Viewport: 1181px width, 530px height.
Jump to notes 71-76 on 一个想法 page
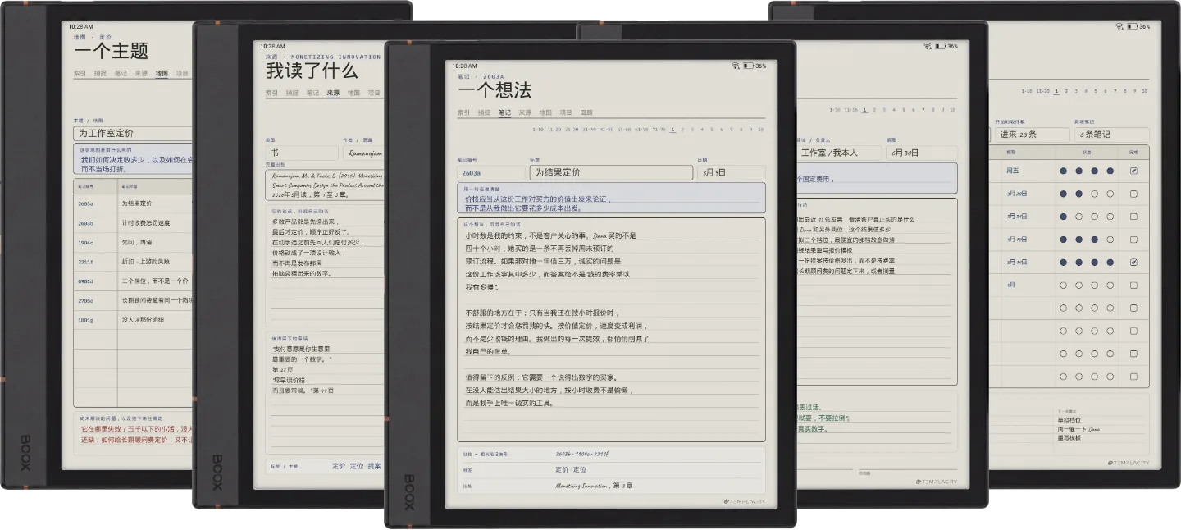click(x=658, y=129)
